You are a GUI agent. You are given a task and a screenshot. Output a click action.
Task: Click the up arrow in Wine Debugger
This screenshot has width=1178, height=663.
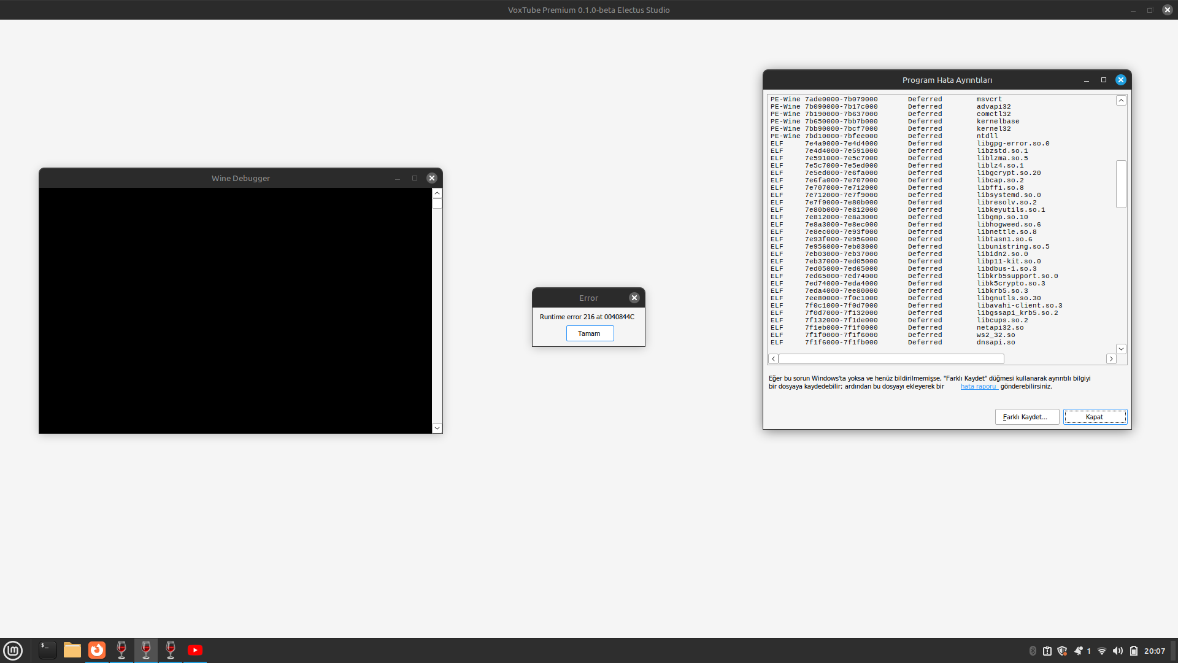(437, 193)
